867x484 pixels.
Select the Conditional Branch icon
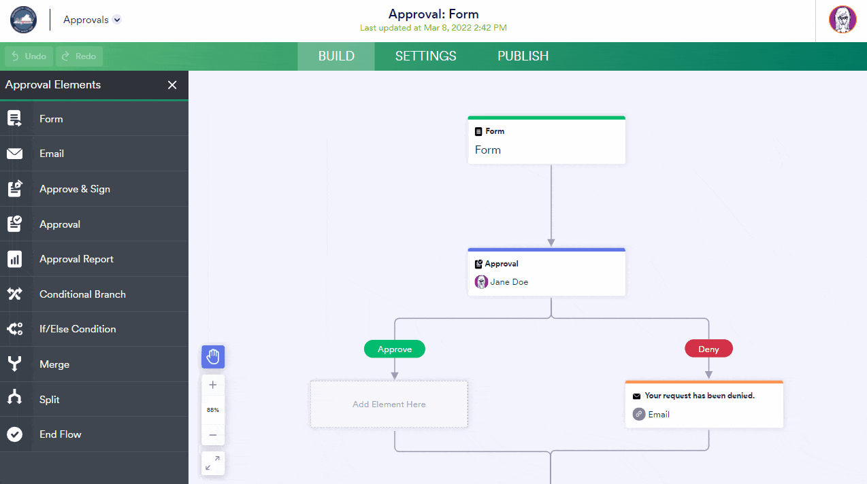click(14, 294)
